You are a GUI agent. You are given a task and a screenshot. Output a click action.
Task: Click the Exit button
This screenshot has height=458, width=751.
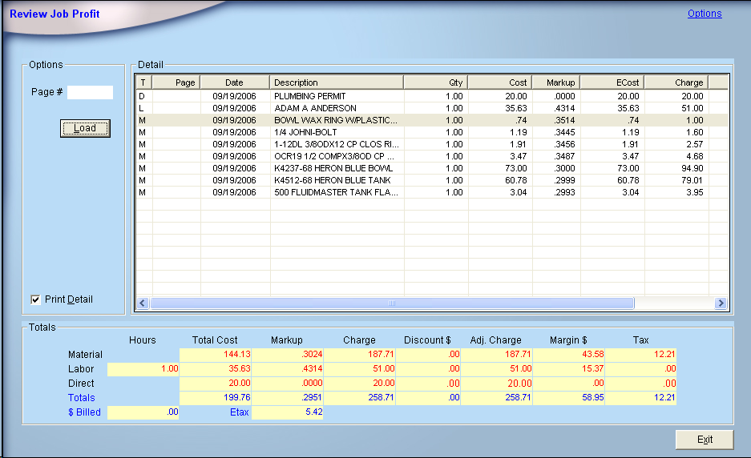(x=705, y=440)
